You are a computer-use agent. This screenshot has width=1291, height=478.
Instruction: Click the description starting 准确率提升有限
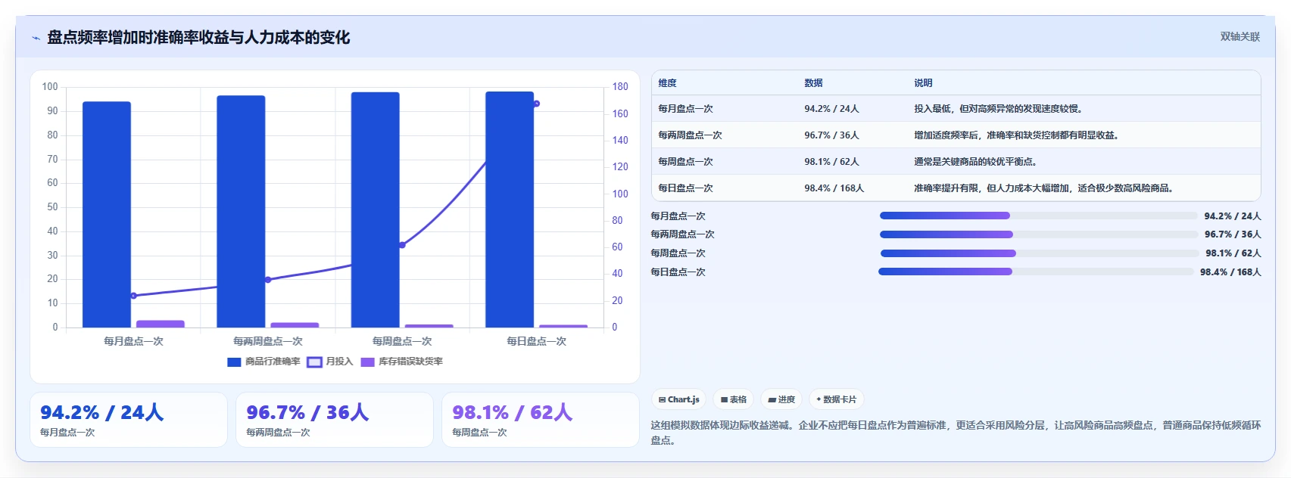click(1045, 188)
